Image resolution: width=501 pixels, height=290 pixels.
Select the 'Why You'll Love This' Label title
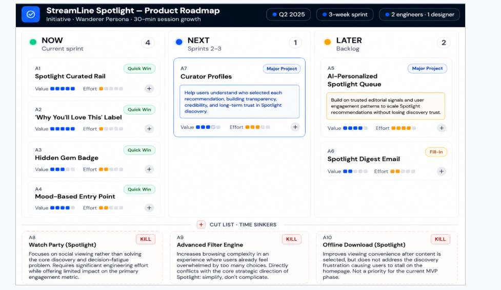(x=78, y=118)
